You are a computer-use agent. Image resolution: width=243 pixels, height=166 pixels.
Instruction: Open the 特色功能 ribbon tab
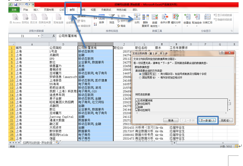pos(121,10)
